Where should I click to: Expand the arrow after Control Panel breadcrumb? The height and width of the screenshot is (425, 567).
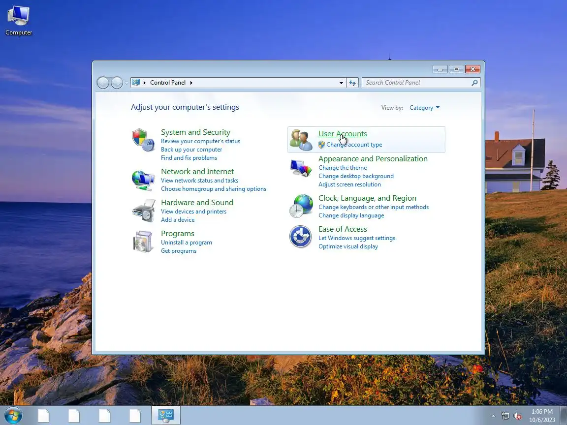click(191, 83)
